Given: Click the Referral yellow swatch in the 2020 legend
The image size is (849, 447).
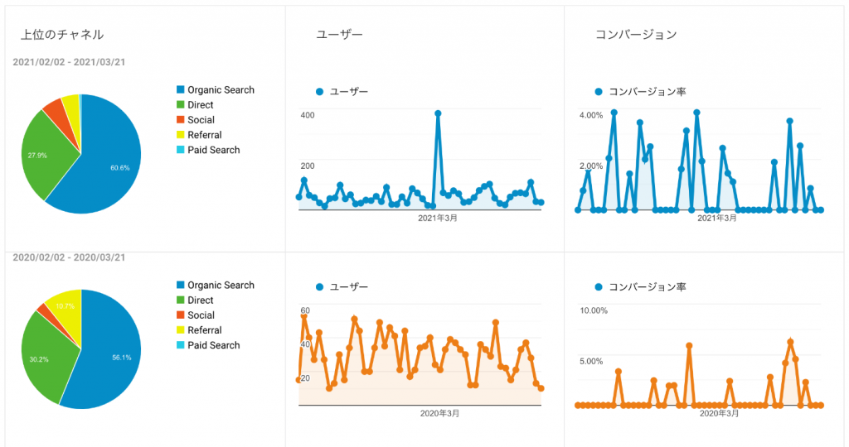Looking at the screenshot, I should pyautogui.click(x=180, y=330).
